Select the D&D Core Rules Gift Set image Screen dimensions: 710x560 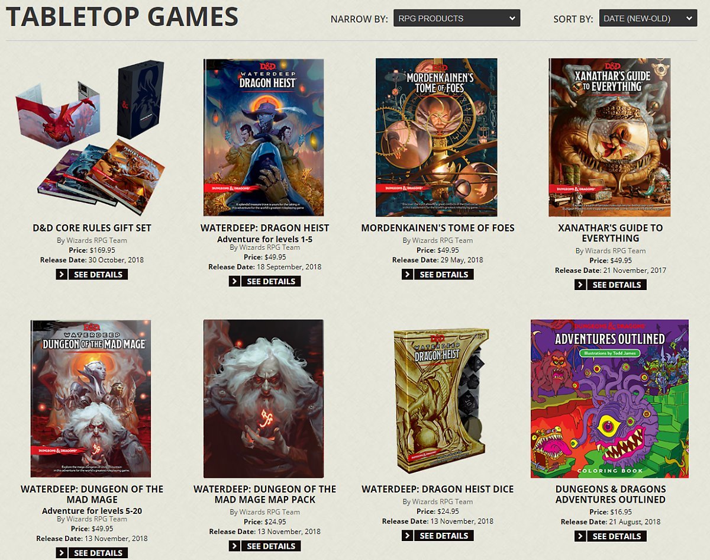click(91, 137)
